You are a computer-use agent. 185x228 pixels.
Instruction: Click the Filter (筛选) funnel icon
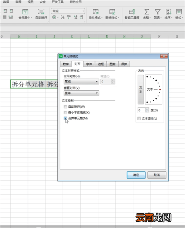(x=158, y=11)
